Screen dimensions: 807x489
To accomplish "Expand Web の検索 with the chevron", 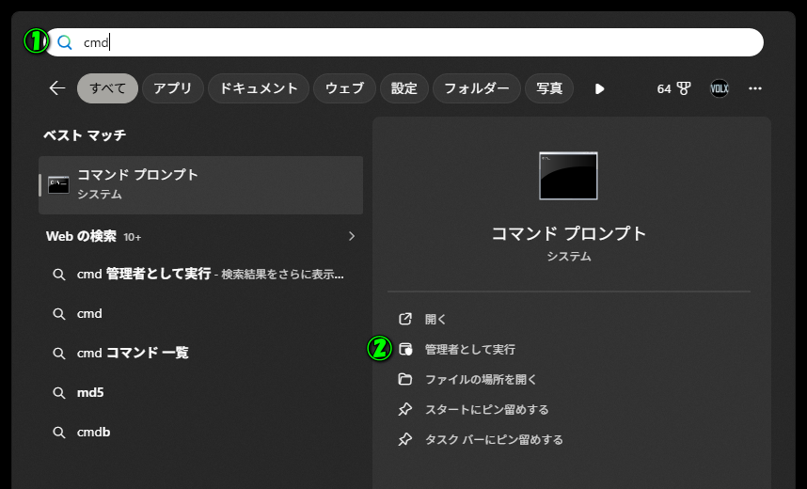I will (352, 236).
